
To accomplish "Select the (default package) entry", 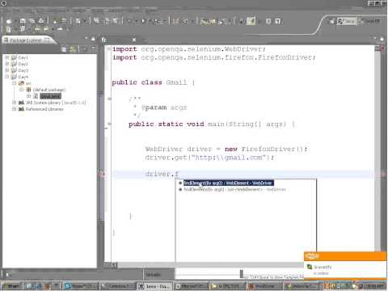I will 49,90.
